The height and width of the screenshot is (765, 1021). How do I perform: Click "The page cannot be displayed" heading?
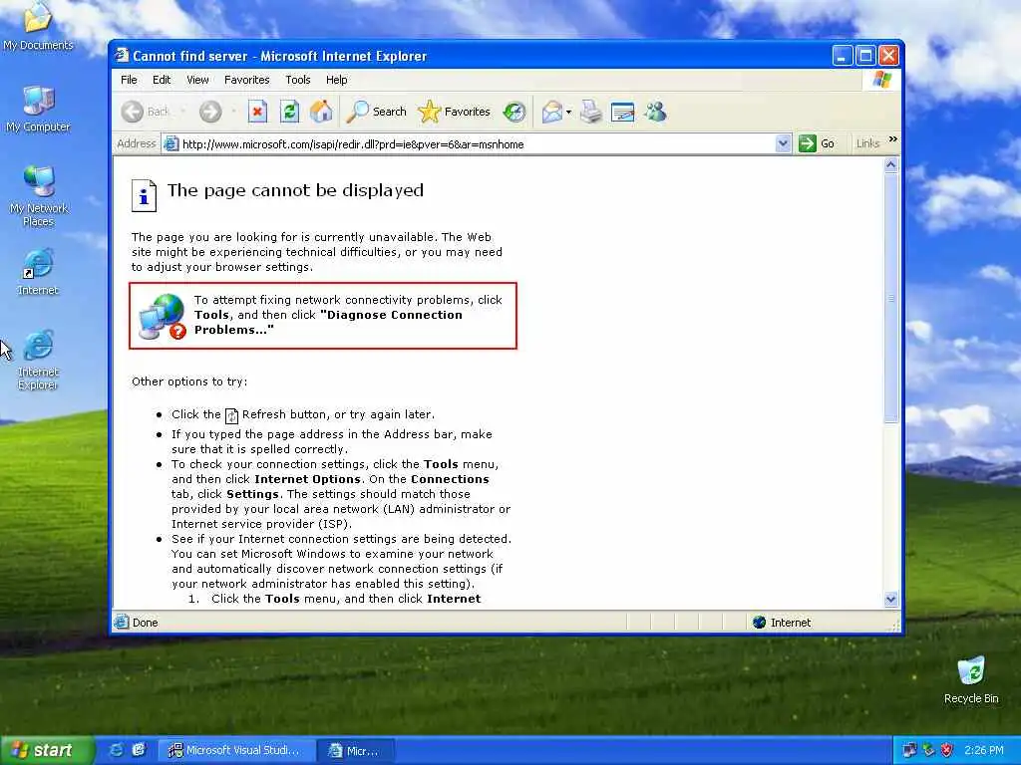295,190
